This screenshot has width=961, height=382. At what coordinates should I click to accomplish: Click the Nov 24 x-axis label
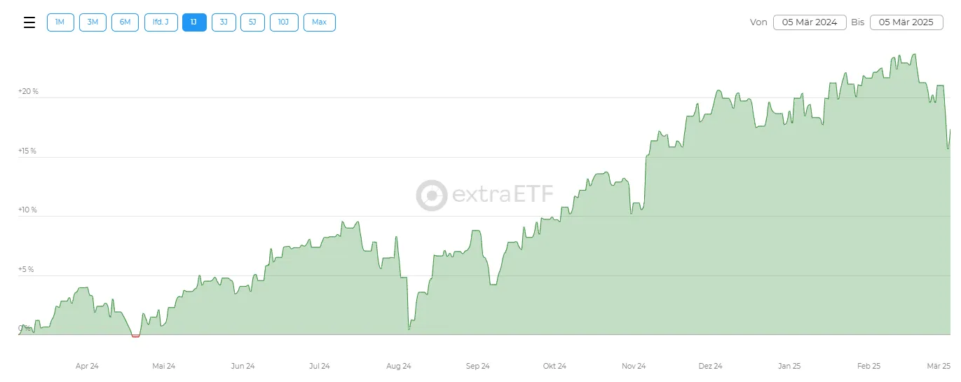[634, 366]
